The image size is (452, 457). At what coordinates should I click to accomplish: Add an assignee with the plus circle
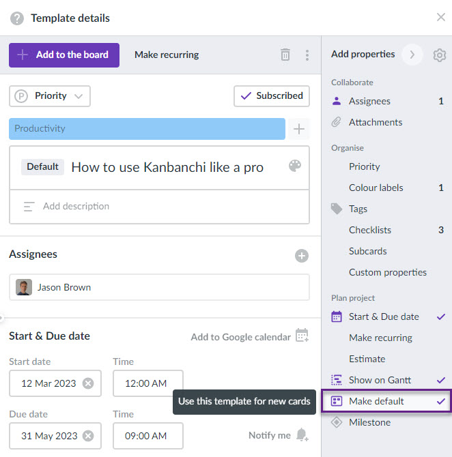pos(301,256)
